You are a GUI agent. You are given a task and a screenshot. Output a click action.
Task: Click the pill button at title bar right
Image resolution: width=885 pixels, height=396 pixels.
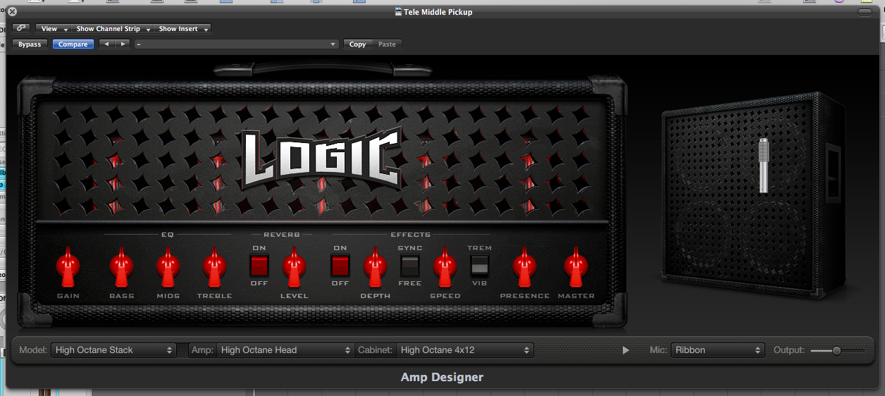tap(865, 12)
